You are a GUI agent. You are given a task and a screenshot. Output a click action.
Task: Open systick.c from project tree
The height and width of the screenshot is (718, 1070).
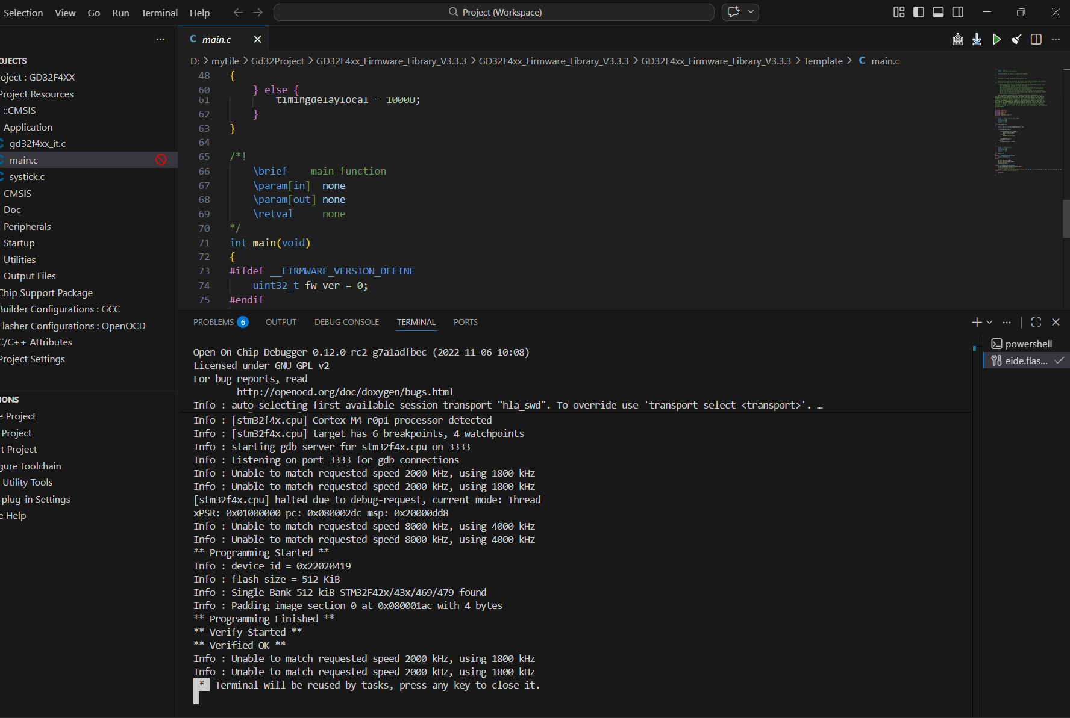27,176
